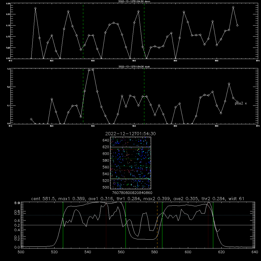Click the '640' y-axis label beside the image
Image resolution: width=261 pixels, height=261 pixels.
pos(106,140)
